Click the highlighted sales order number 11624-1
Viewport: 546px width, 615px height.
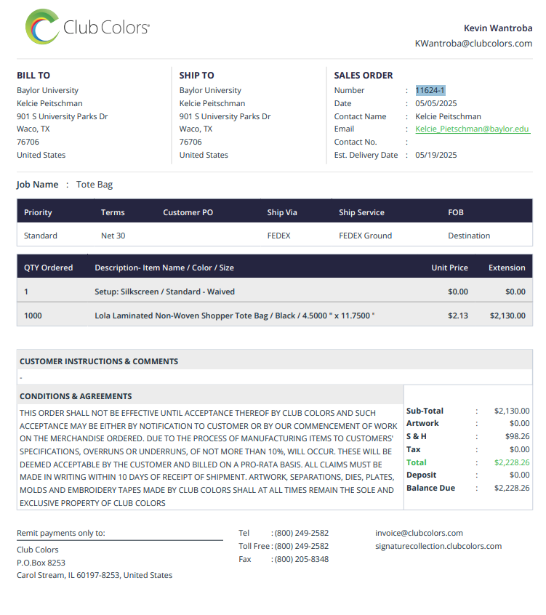pos(430,90)
